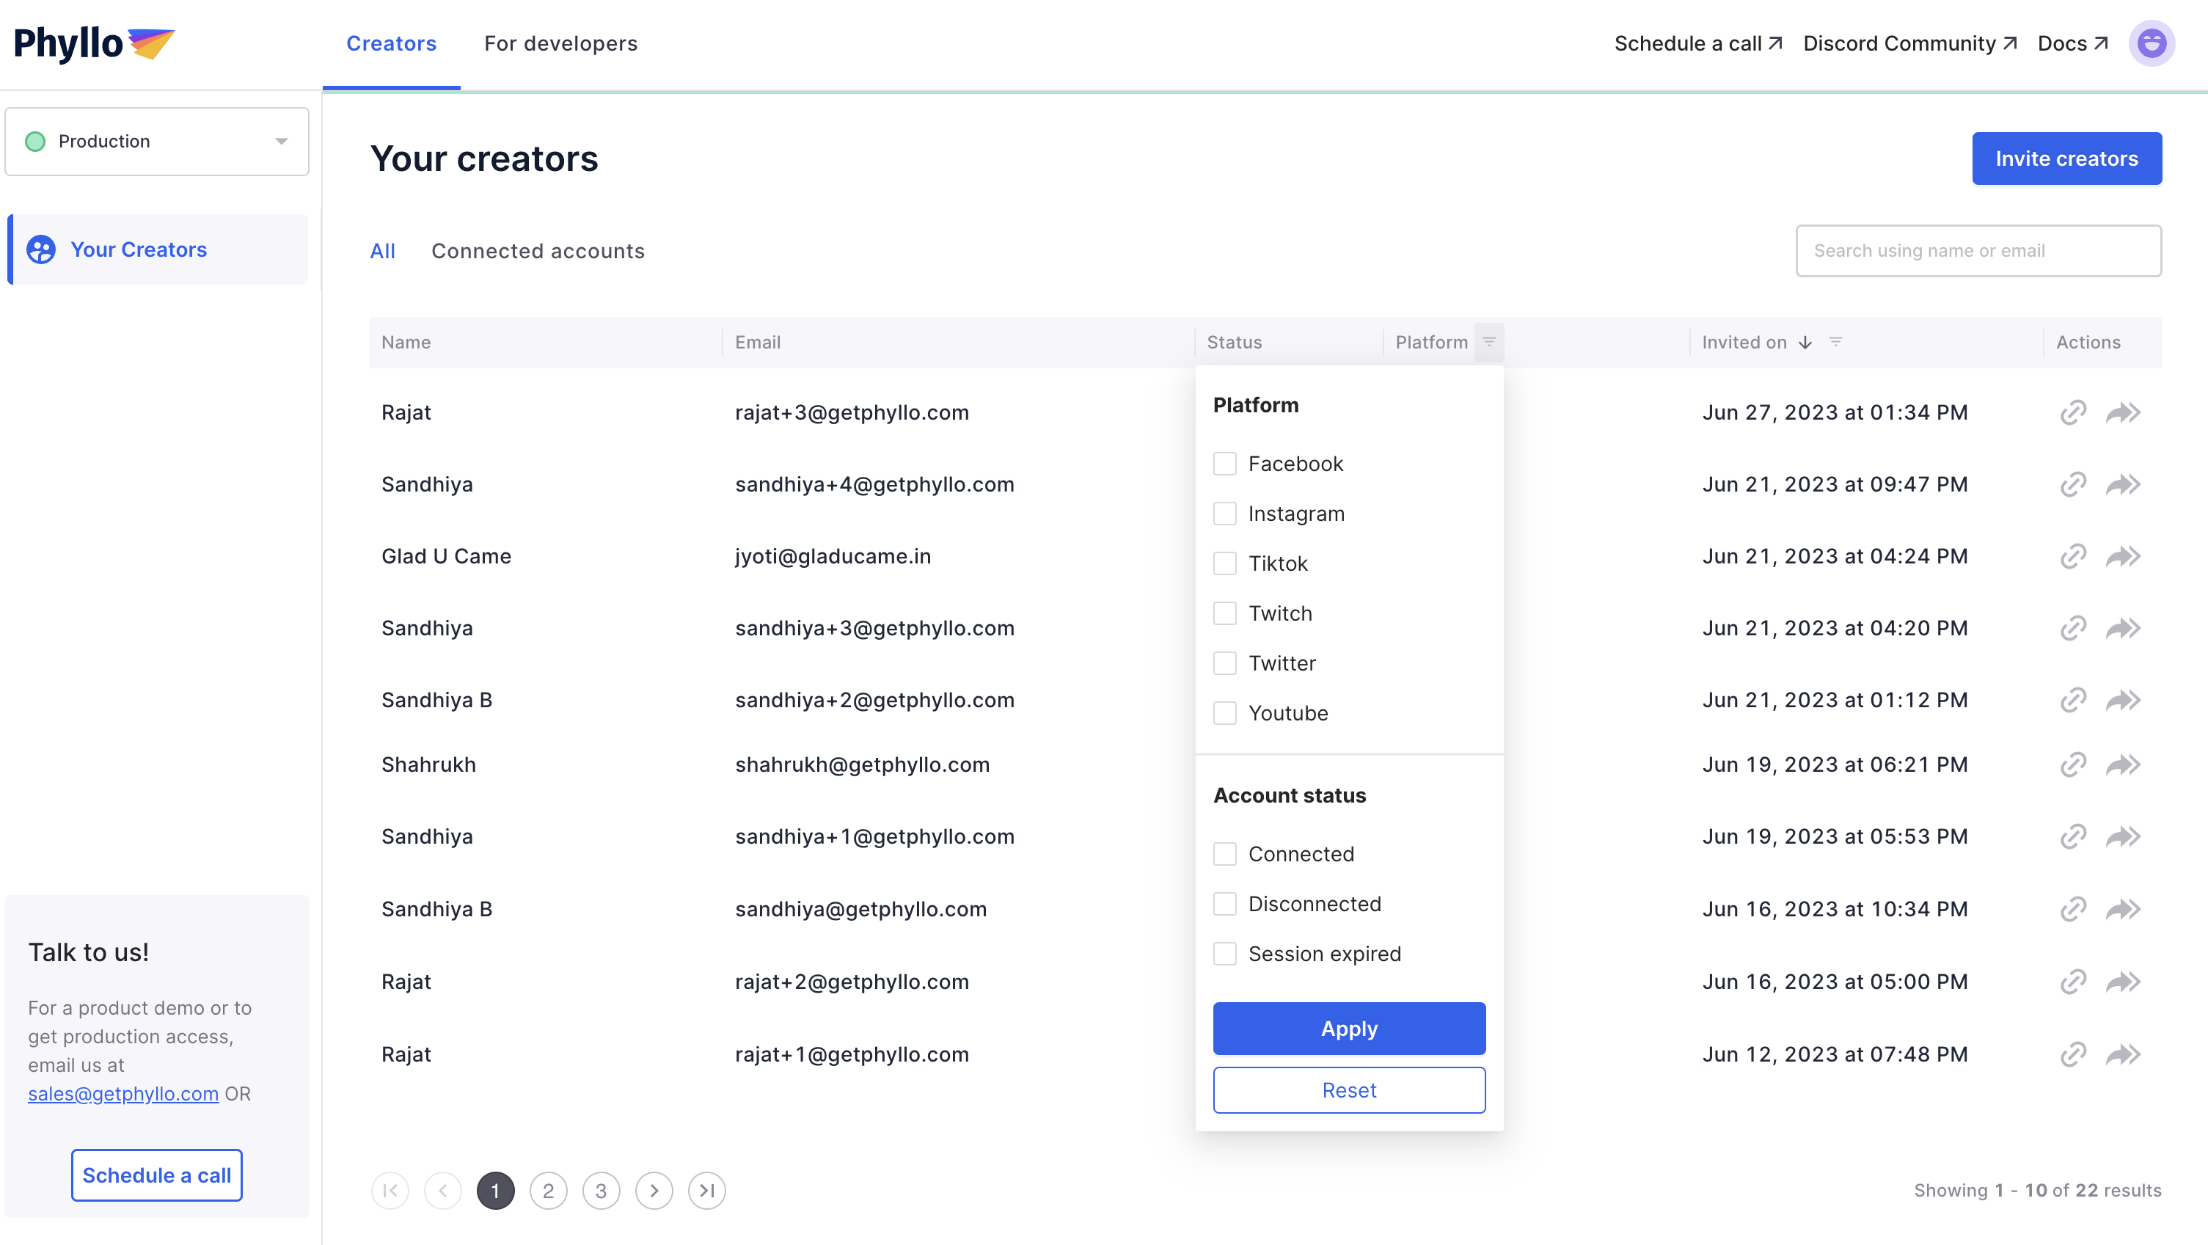The image size is (2208, 1245).
Task: Select the Disconnected account status
Action: [x=1225, y=904]
